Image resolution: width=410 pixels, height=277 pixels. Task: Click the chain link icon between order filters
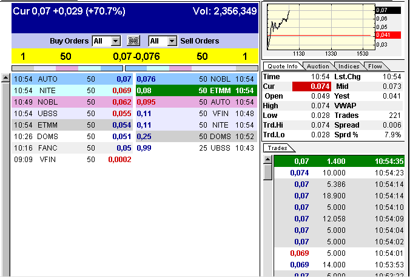click(134, 41)
